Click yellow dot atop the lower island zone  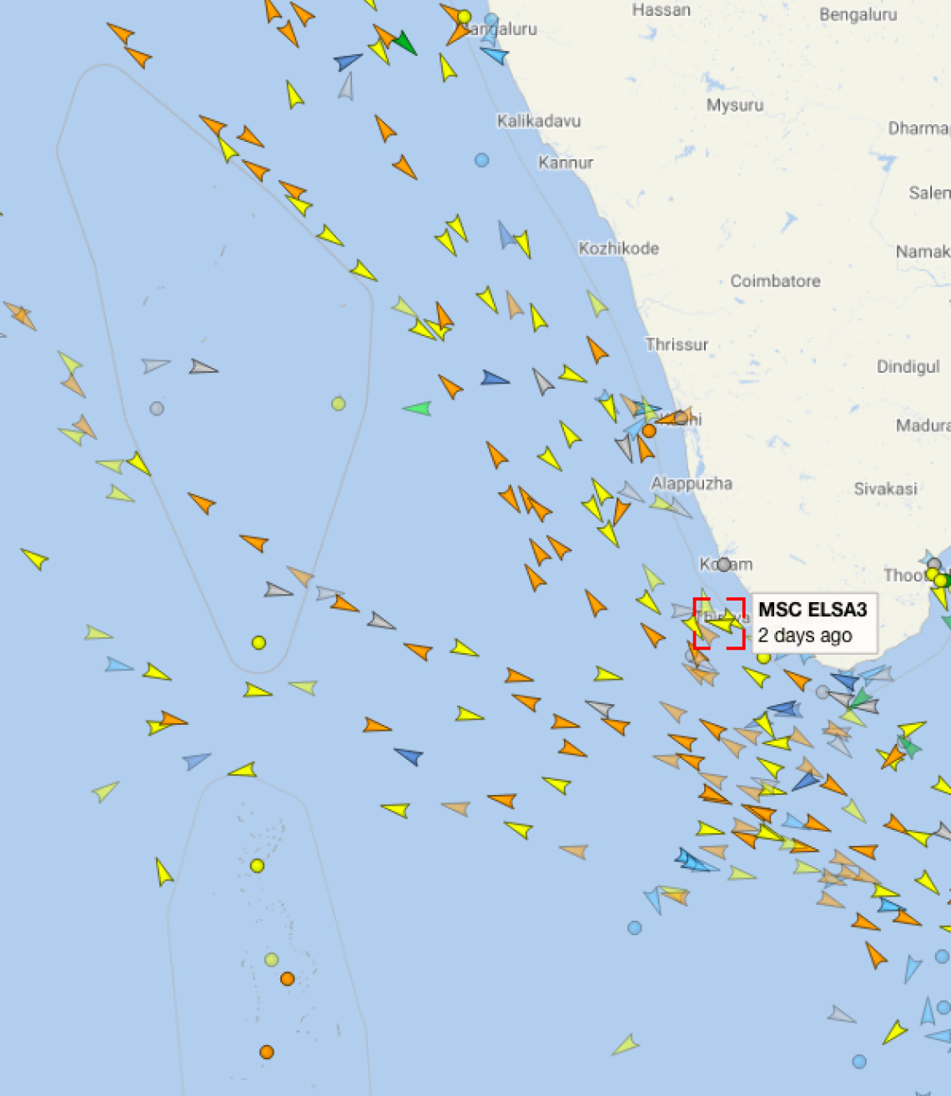(x=257, y=866)
